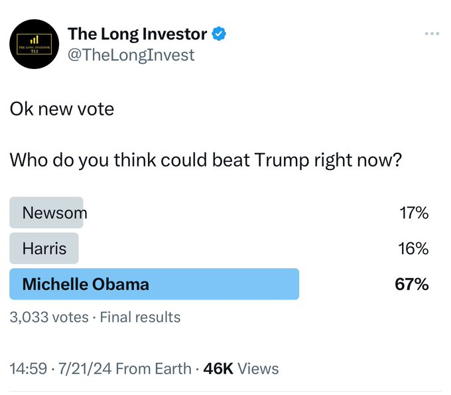This screenshot has height=395, width=451.
Task: Click the 'Who do you think' question text
Action: (205, 160)
